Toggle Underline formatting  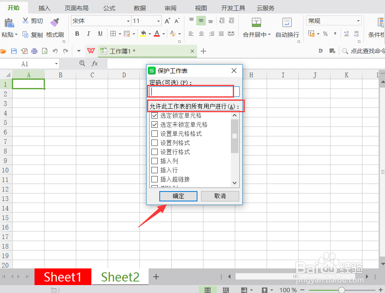pos(100,34)
